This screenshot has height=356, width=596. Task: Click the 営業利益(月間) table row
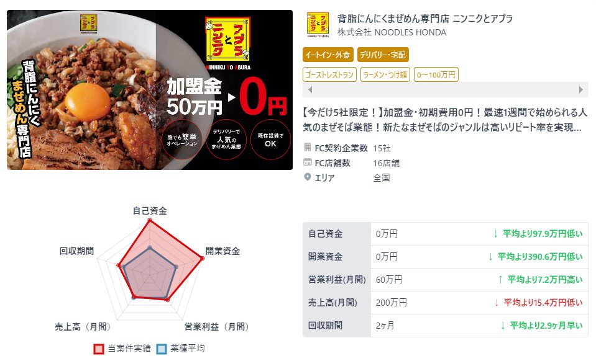[x=446, y=280]
